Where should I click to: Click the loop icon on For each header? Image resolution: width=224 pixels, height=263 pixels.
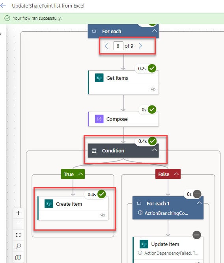tap(94, 31)
